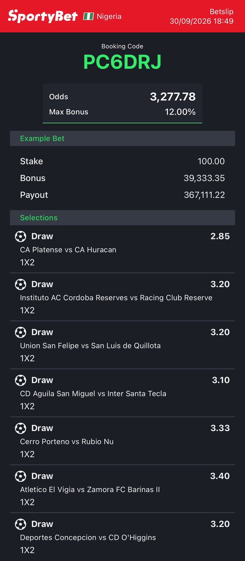Click football icon beside CD Aguila San Miguel
Viewport: 245px width, 561px height.
(x=21, y=380)
